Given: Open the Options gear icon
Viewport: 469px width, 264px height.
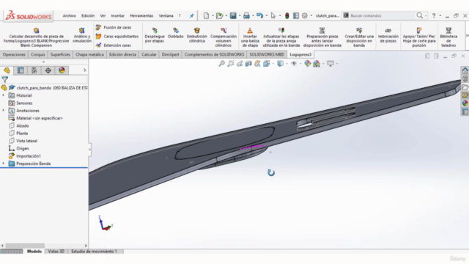Looking at the screenshot, I should [x=305, y=15].
